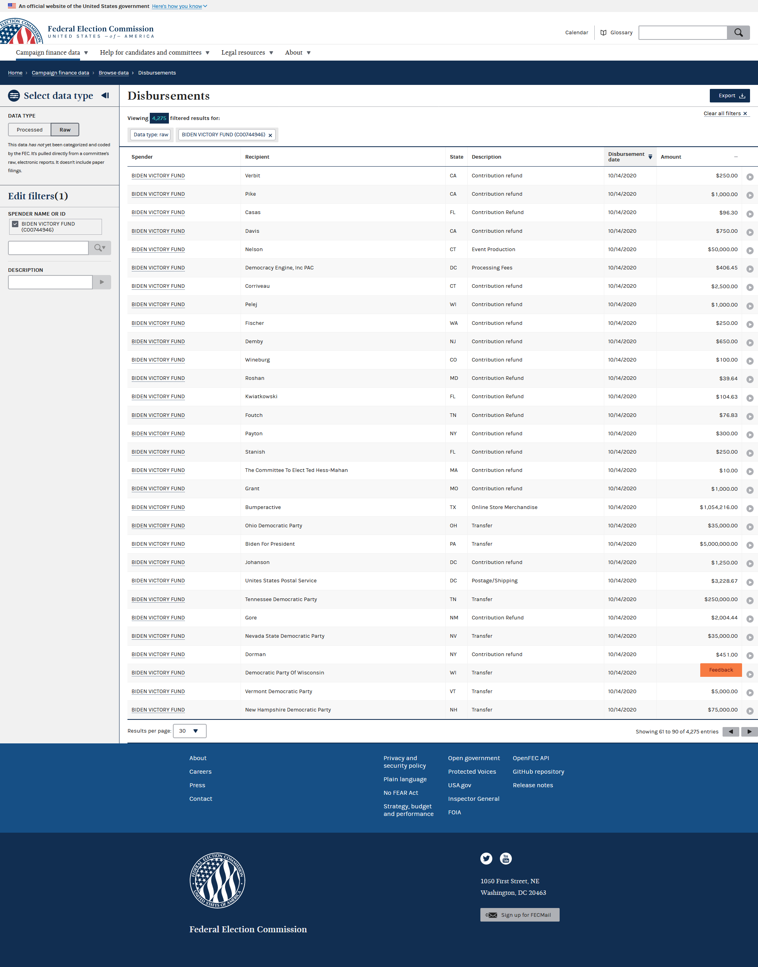Image resolution: width=758 pixels, height=967 pixels.
Task: Open the Careers footer link
Action: pos(200,772)
